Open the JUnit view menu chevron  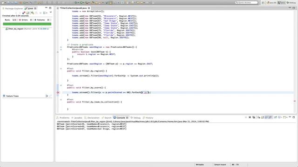click(x=51, y=12)
